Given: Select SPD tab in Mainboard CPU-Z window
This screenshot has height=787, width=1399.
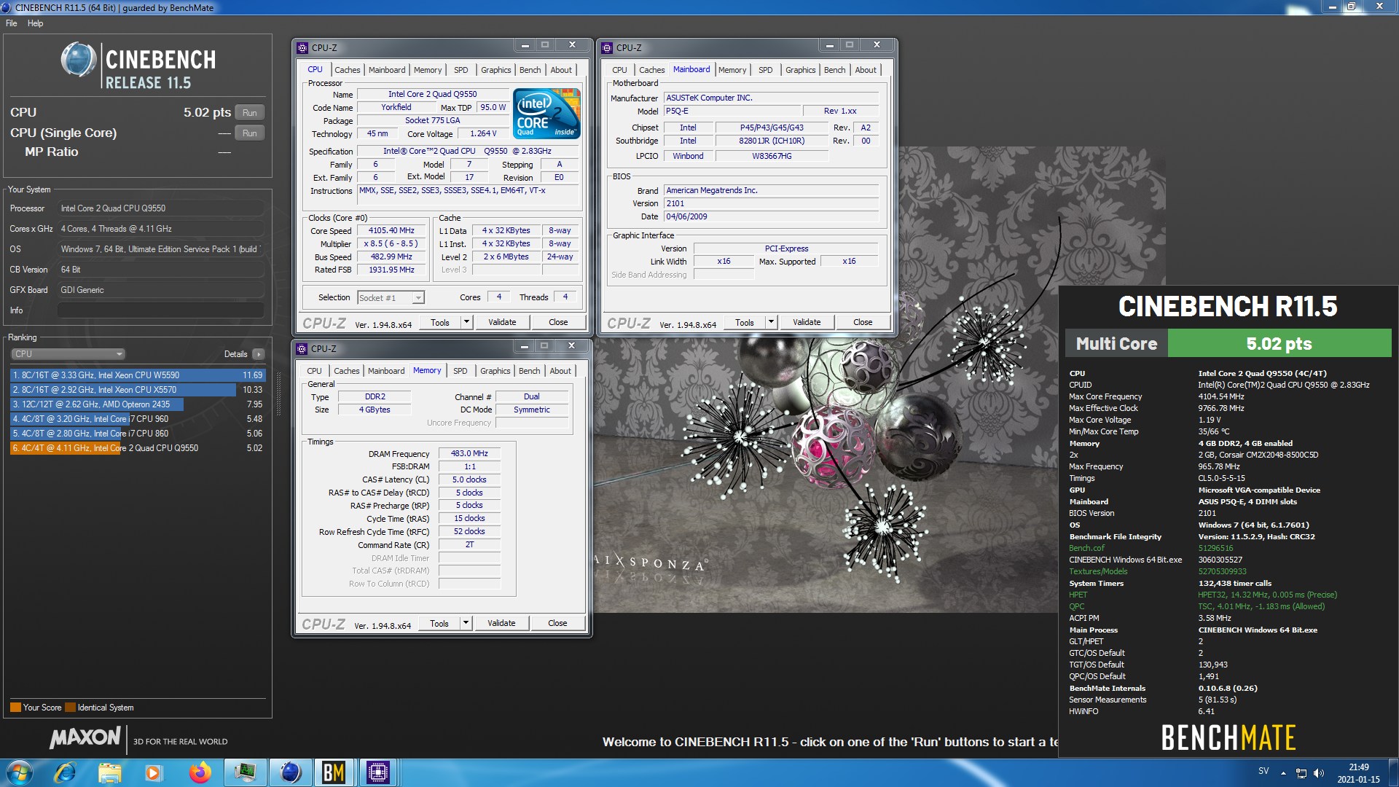Looking at the screenshot, I should pyautogui.click(x=765, y=70).
